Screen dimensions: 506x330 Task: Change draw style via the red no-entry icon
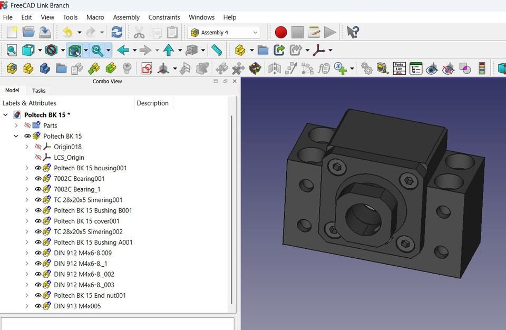coord(53,51)
